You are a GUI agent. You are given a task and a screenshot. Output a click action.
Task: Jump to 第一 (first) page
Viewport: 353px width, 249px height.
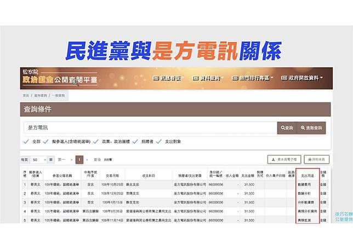pyautogui.click(x=61, y=160)
